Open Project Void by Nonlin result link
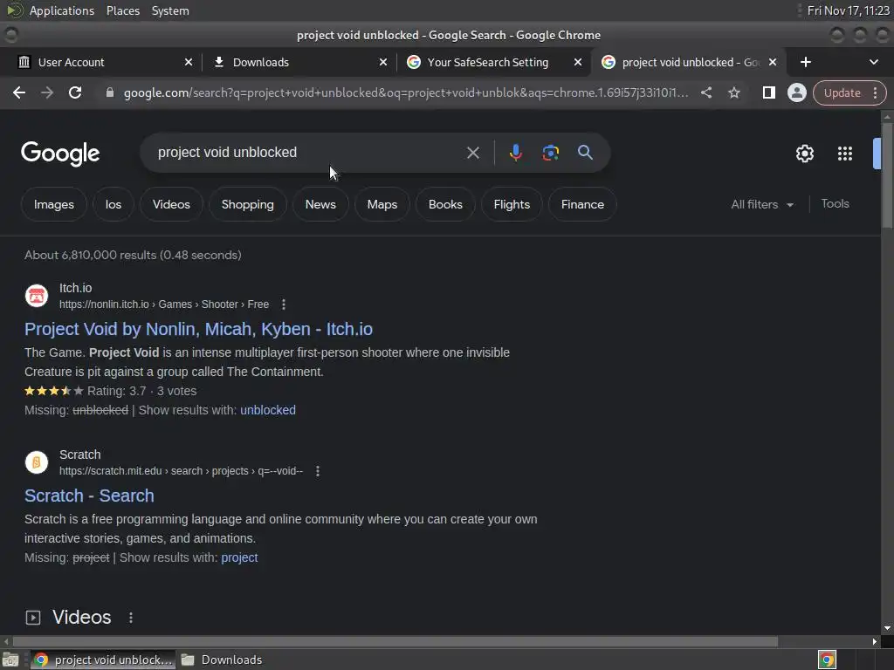This screenshot has width=894, height=670. [198, 329]
